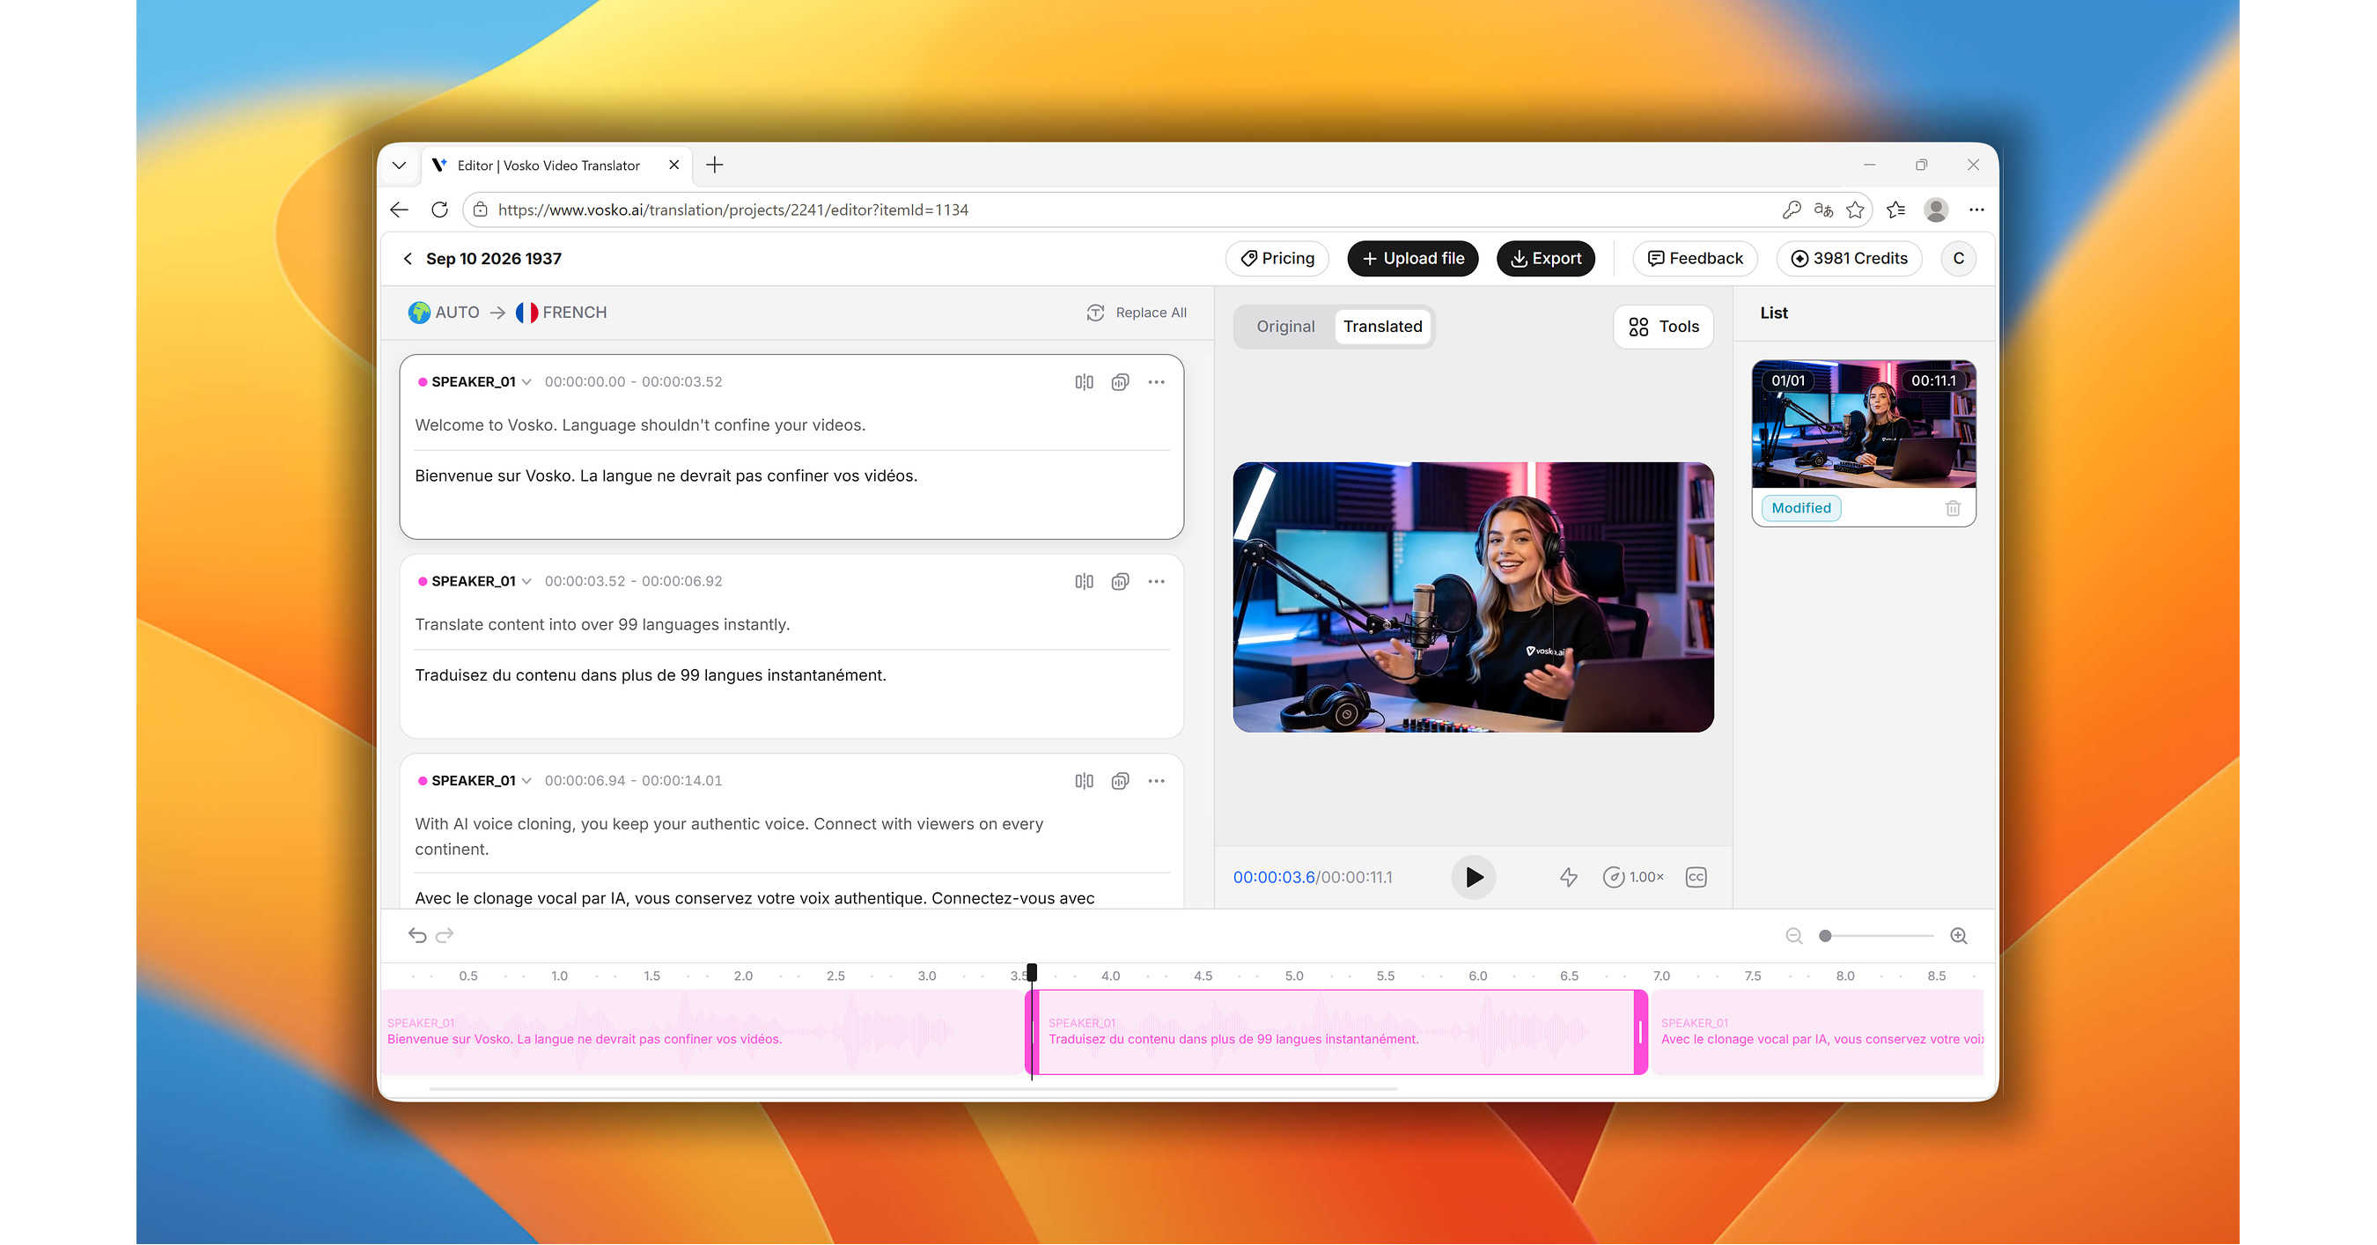This screenshot has height=1245, width=2377.
Task: Undo the last edit
Action: pos(417,936)
